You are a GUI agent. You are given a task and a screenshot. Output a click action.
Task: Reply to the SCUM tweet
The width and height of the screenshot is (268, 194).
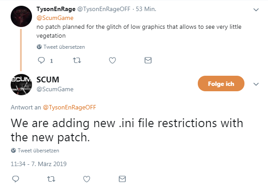pos(15,179)
